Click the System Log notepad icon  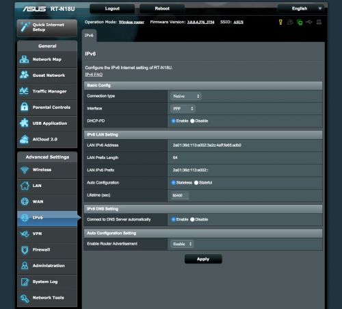point(25,282)
